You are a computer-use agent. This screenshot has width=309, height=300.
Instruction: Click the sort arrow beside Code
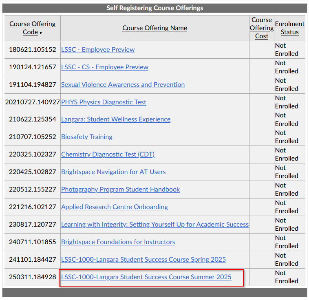[41, 33]
